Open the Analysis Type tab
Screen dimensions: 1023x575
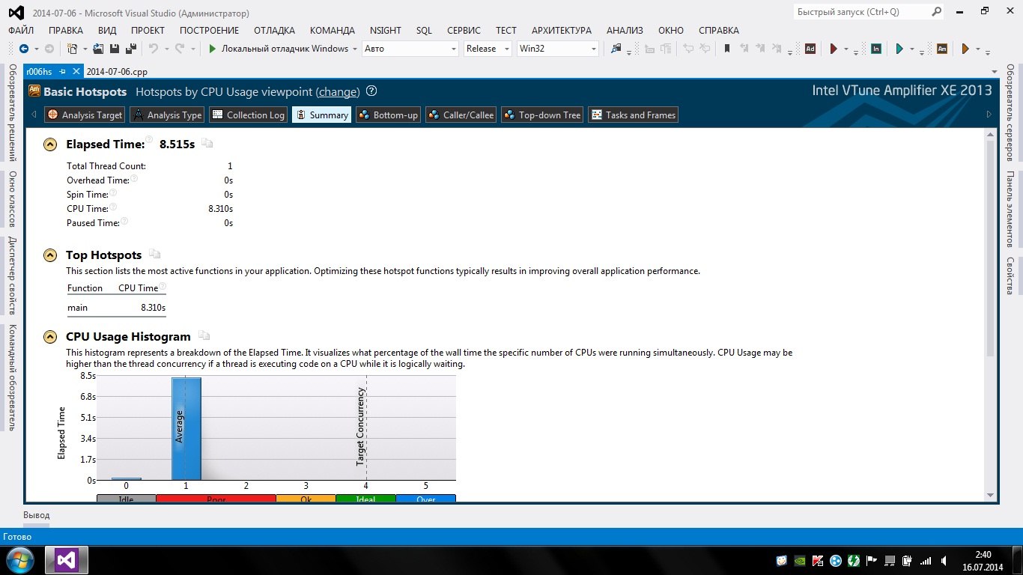[x=167, y=115]
